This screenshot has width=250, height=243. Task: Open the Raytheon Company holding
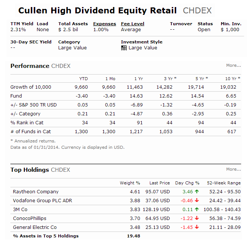point(36,192)
